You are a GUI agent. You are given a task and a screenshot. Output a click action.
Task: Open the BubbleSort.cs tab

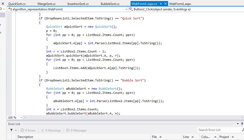point(110,4)
